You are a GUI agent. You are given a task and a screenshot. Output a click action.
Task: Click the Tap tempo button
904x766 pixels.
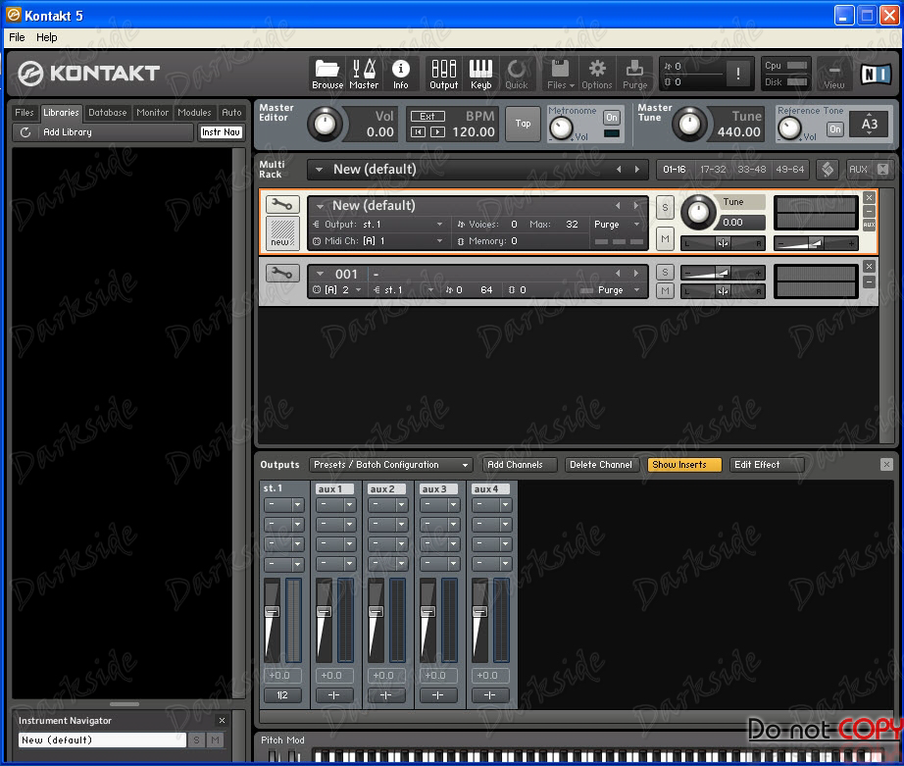pyautogui.click(x=523, y=124)
